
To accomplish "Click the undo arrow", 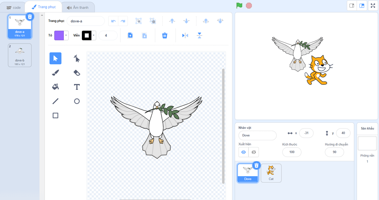I will (x=113, y=21).
